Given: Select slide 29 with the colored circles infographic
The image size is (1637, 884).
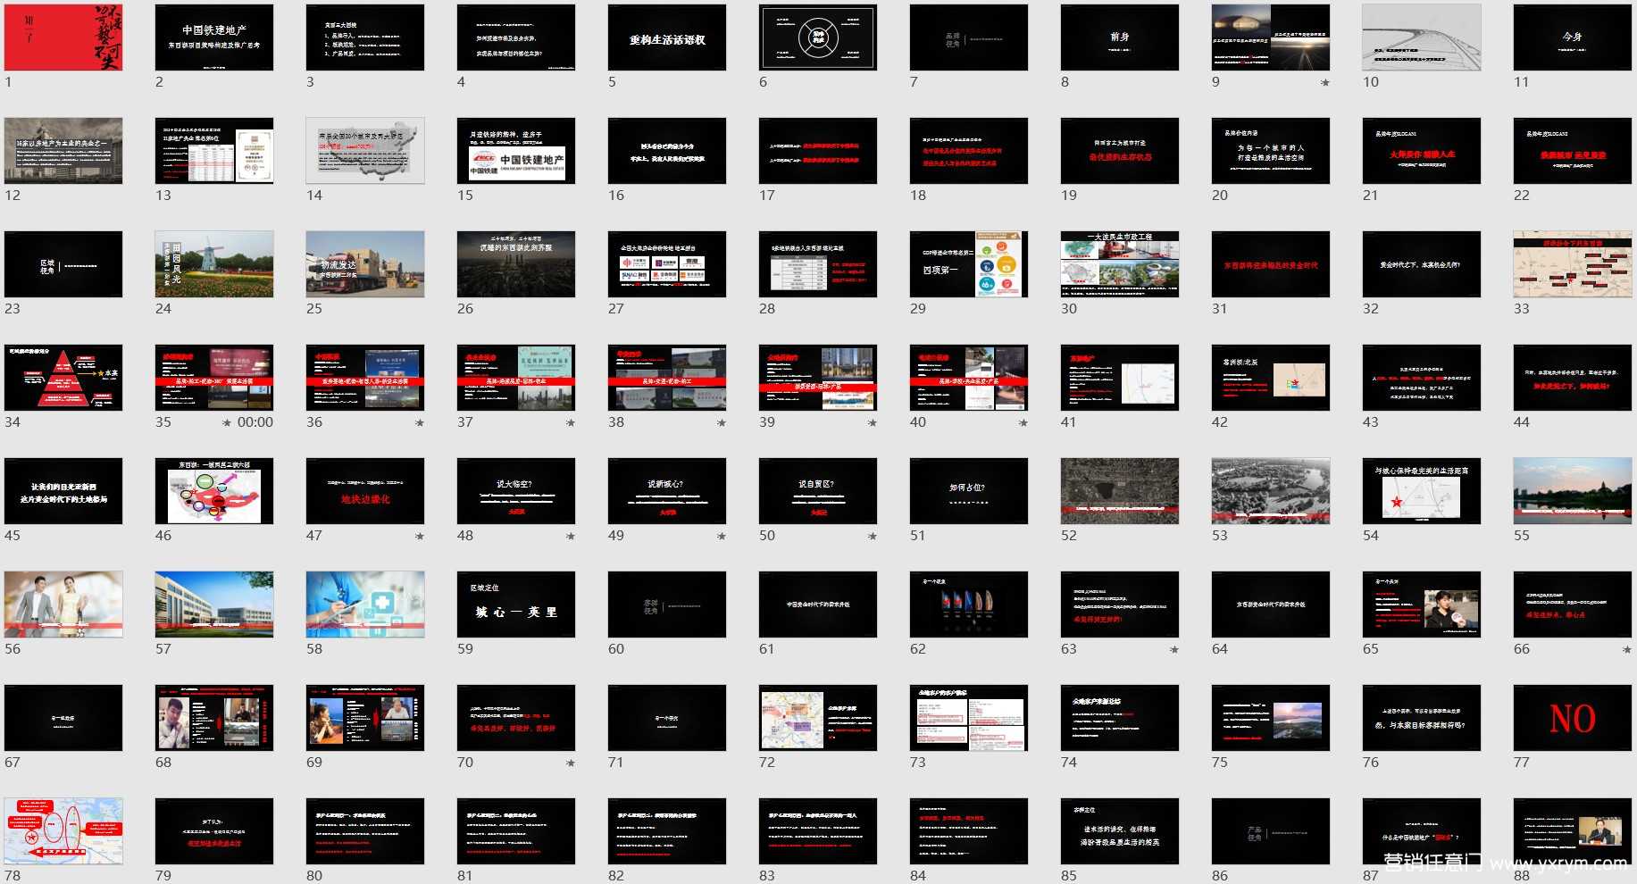Looking at the screenshot, I should pos(969,264).
